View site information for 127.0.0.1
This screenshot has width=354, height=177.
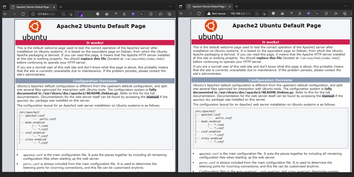point(33,14)
